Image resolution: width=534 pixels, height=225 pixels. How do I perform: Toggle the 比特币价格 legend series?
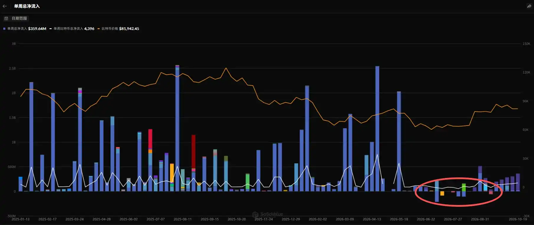tap(118, 29)
